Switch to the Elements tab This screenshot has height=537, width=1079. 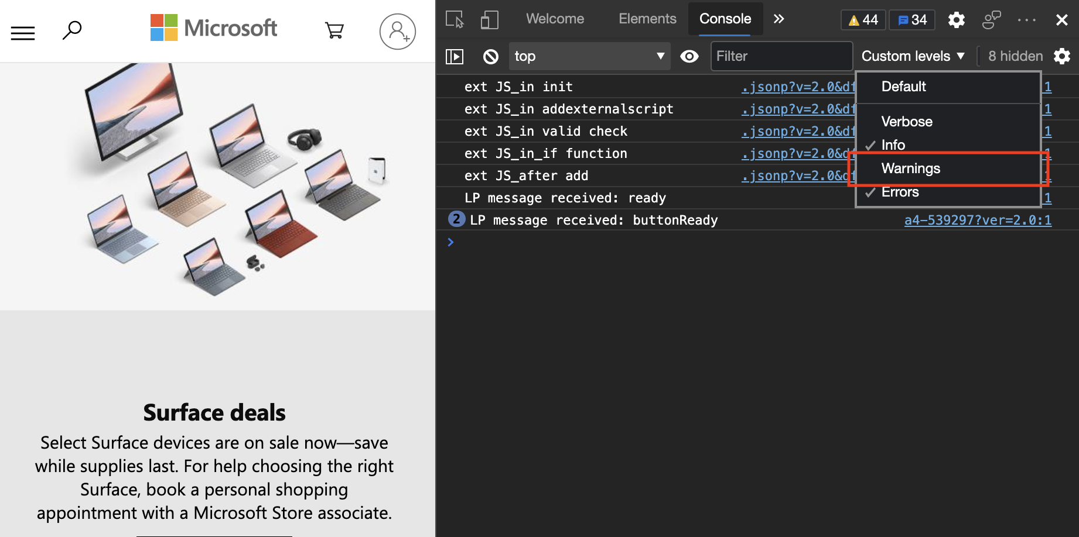(647, 19)
